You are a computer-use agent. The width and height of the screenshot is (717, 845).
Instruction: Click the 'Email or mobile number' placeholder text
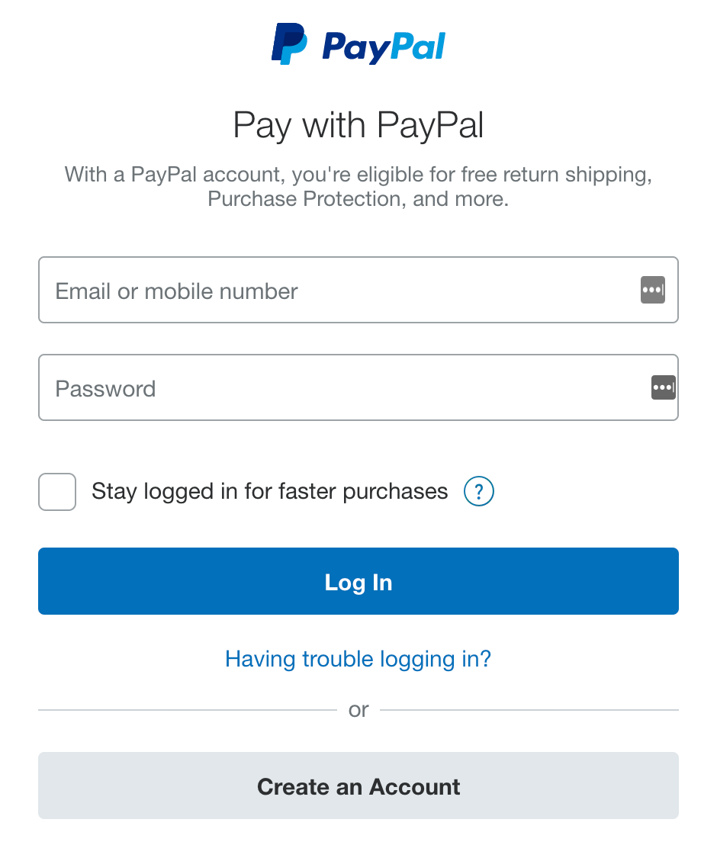click(176, 291)
